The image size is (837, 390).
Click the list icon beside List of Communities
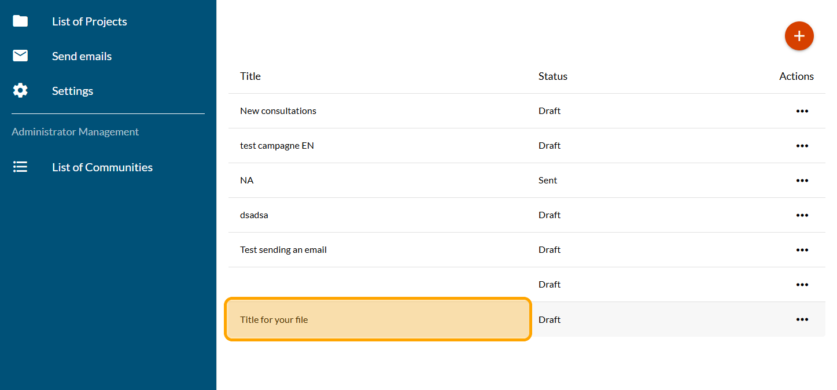20,167
